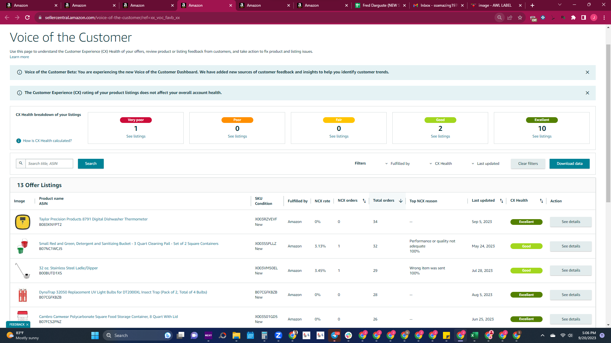Open a new browser tab
The image size is (611, 343).
532,5
